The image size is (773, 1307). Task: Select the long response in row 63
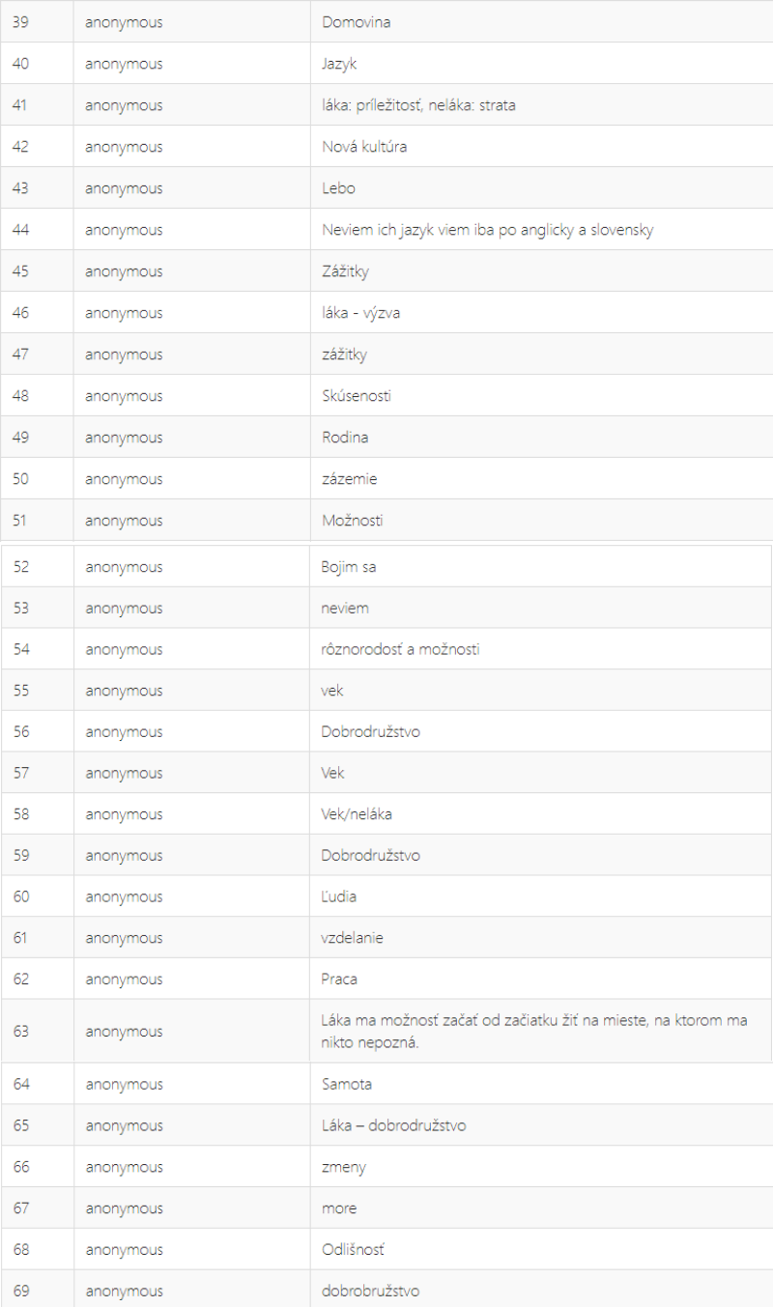pyautogui.click(x=533, y=1031)
